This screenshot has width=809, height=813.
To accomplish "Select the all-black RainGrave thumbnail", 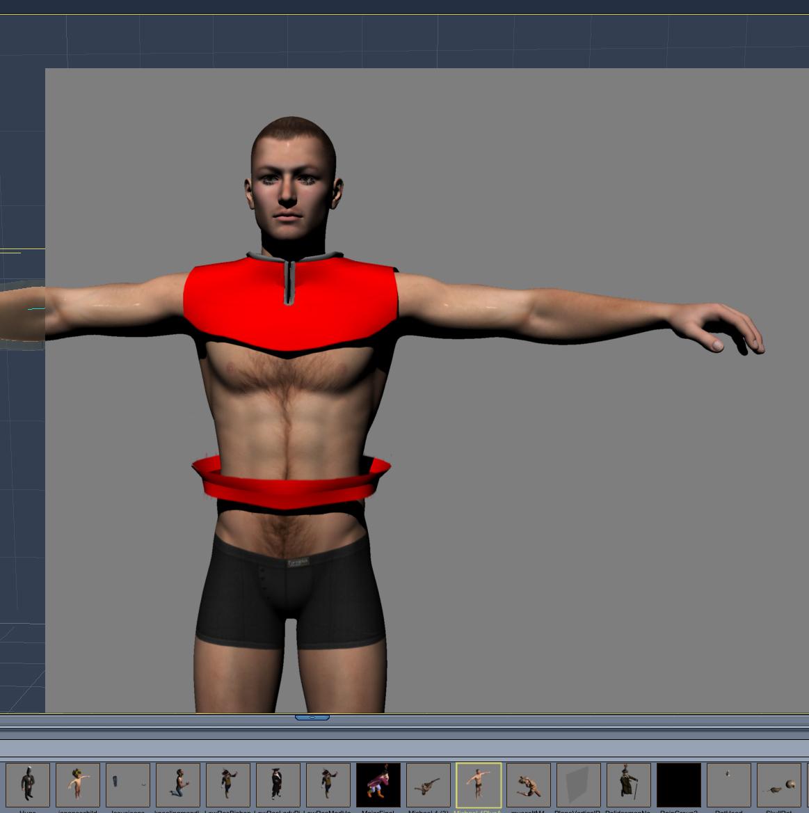I will tap(679, 784).
